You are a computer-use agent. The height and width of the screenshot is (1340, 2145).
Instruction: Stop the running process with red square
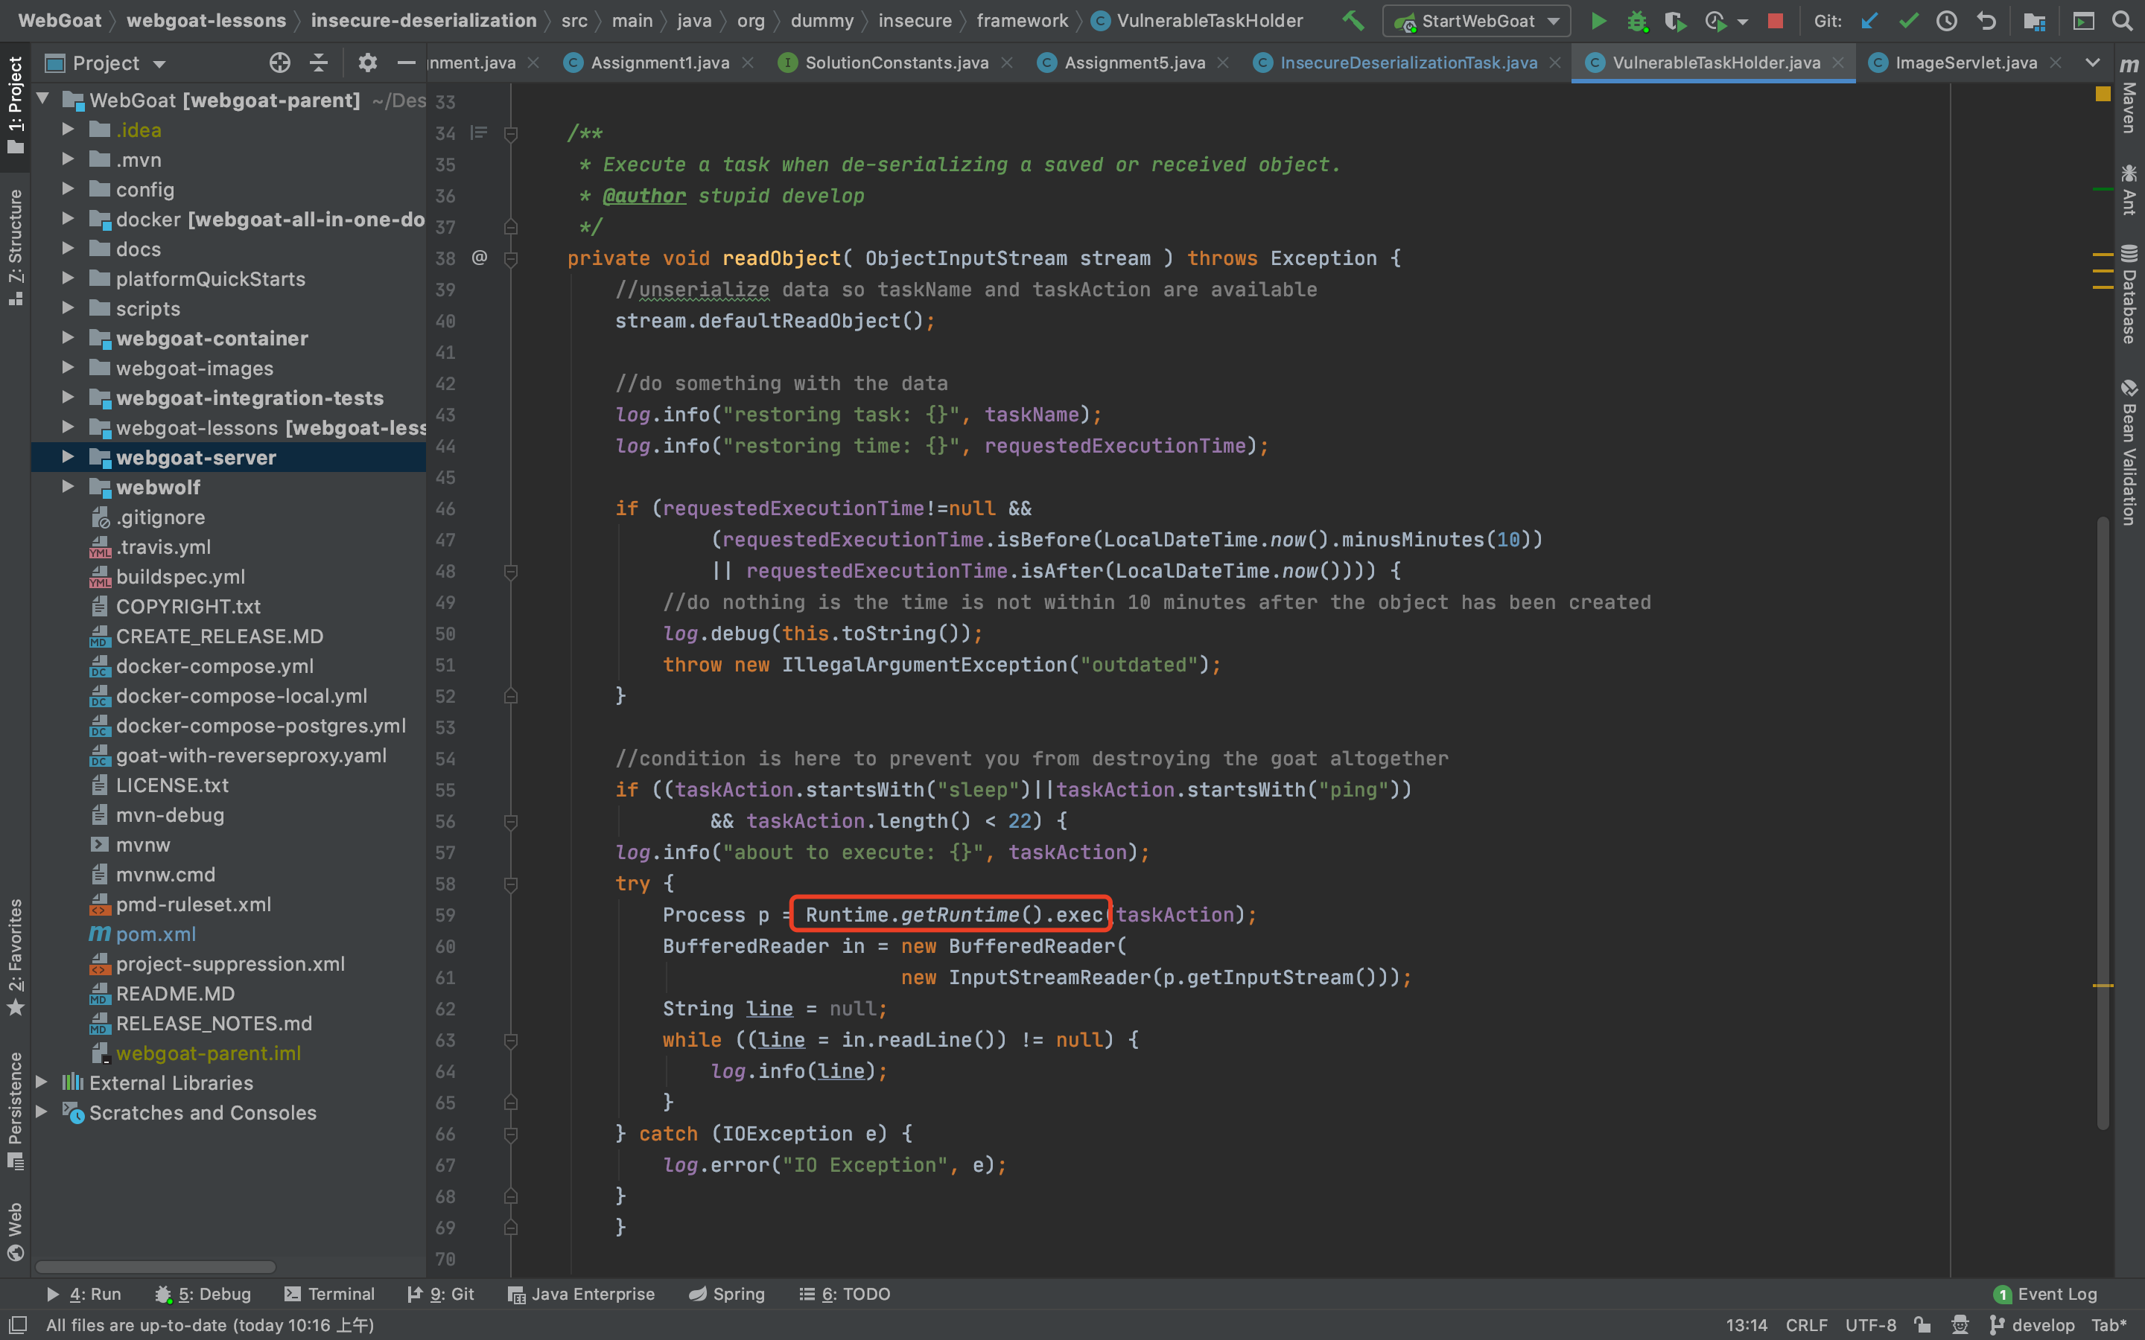pyautogui.click(x=1775, y=20)
